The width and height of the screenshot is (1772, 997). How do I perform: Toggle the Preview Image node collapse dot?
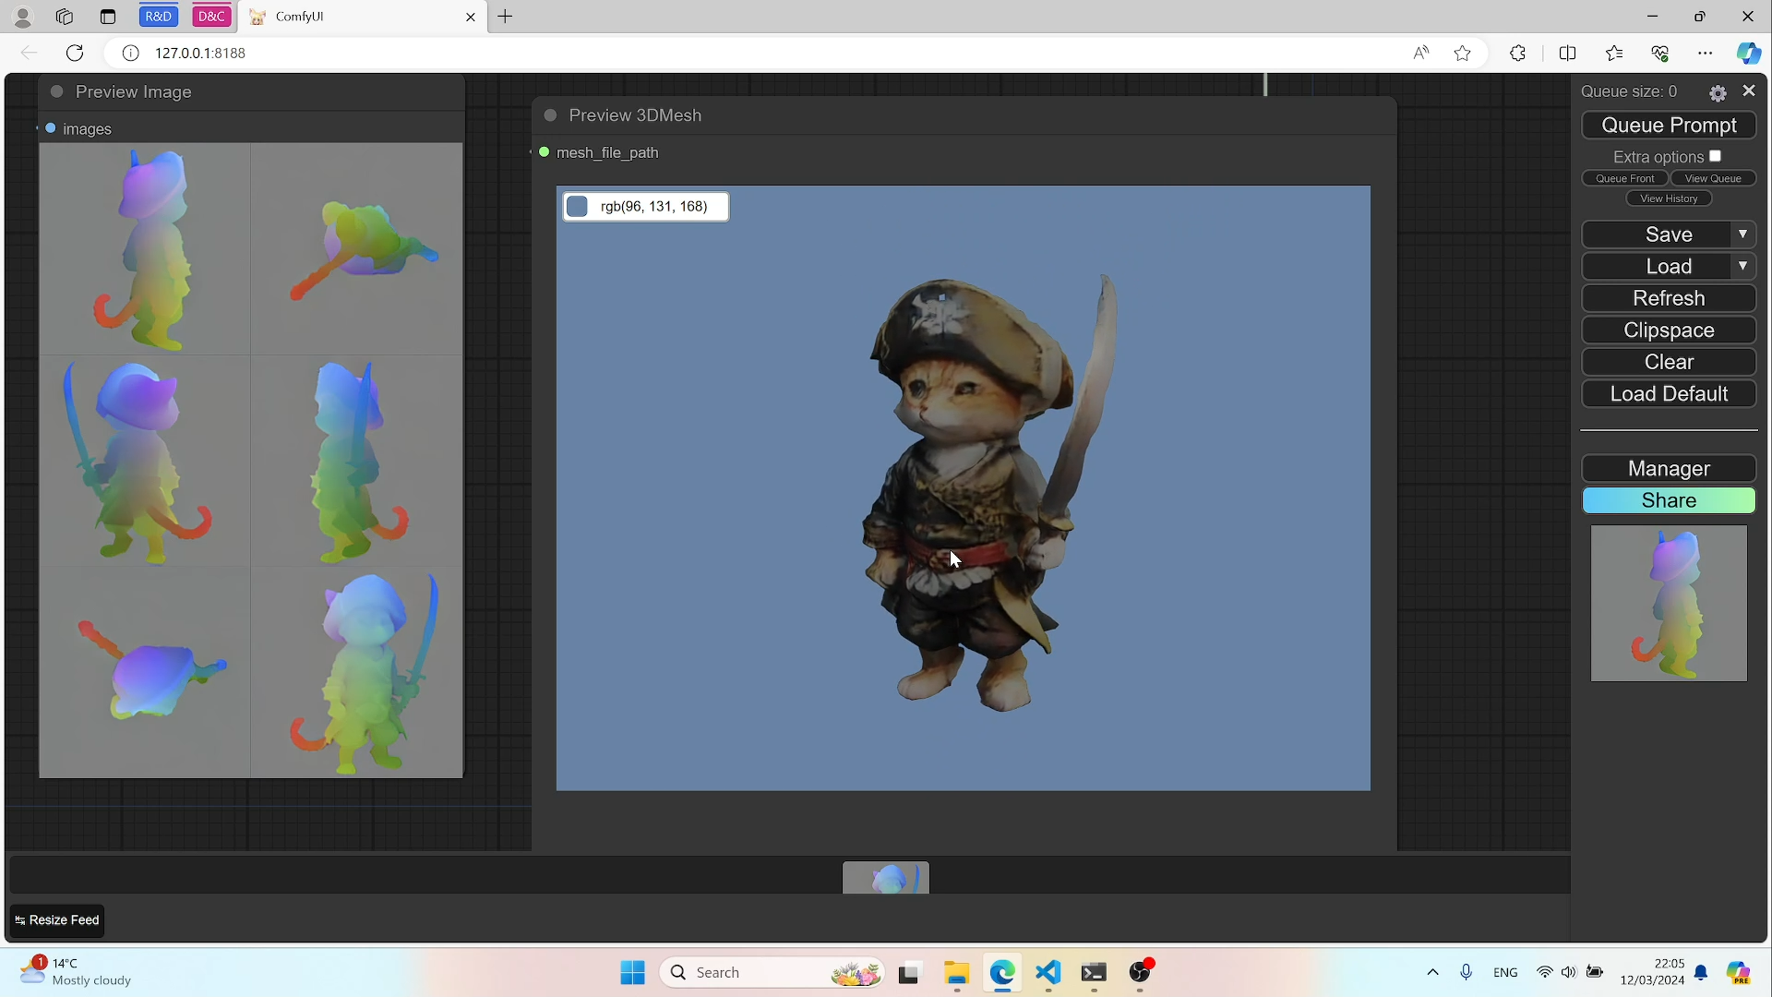56,91
